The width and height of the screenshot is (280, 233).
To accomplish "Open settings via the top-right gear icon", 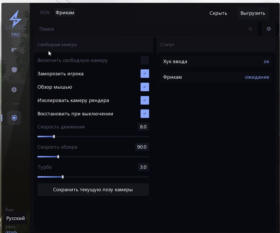I will tap(269, 29).
